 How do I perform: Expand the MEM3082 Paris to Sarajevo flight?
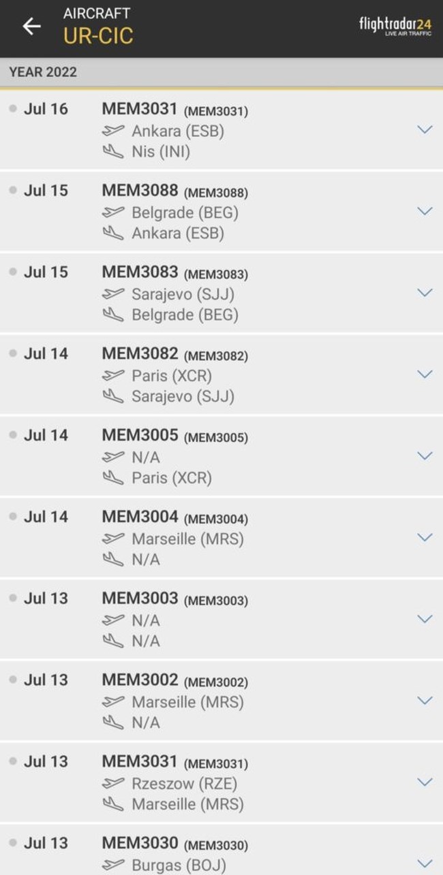[425, 374]
